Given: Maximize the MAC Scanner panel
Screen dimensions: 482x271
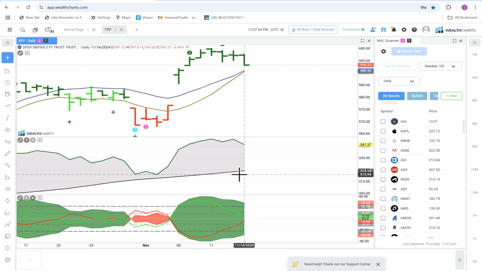Looking at the screenshot, I should tap(454, 41).
